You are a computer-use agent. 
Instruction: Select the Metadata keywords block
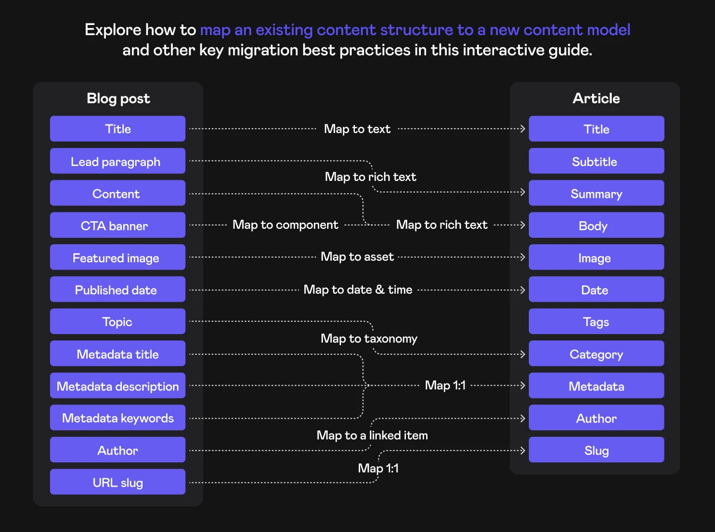tap(118, 418)
